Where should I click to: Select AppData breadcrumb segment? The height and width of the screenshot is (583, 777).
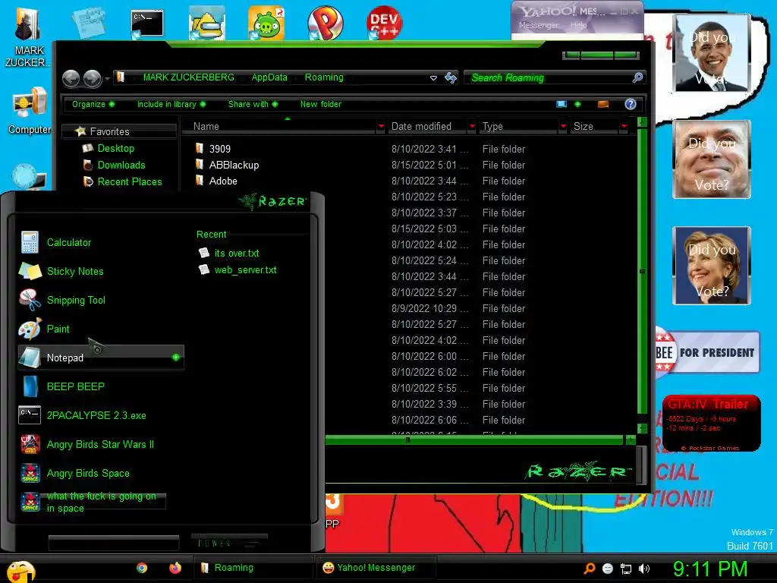point(269,77)
